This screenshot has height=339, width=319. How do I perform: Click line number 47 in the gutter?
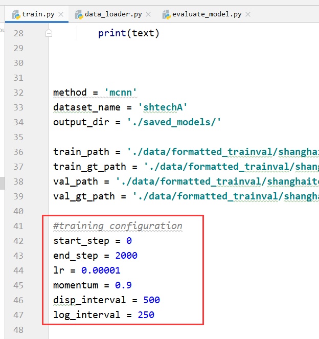(x=18, y=315)
